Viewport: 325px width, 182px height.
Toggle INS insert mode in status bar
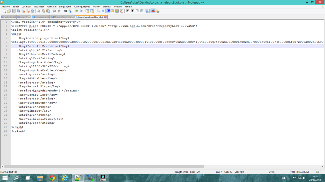pyautogui.click(x=317, y=172)
